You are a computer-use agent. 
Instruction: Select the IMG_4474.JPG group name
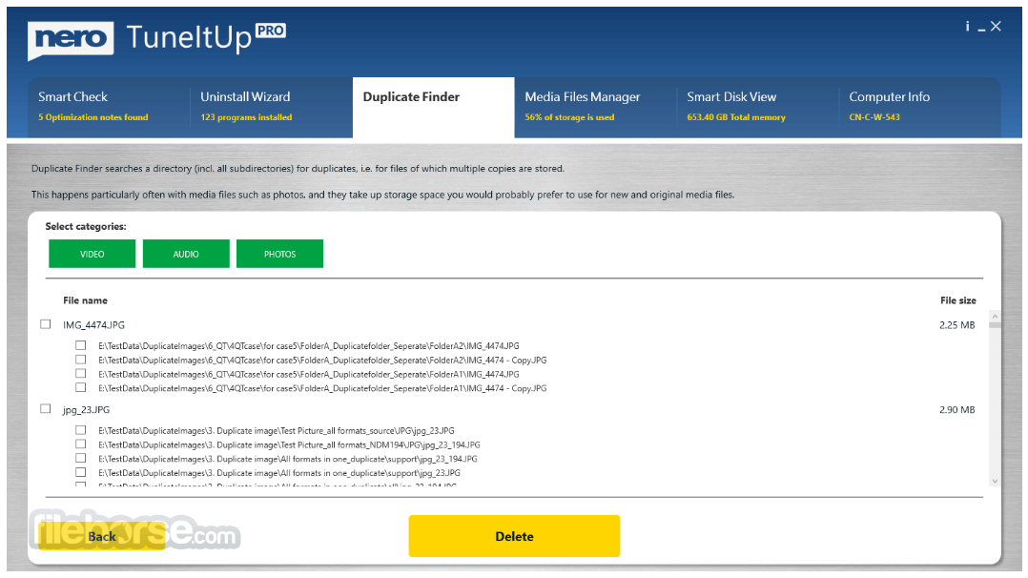[x=93, y=324]
